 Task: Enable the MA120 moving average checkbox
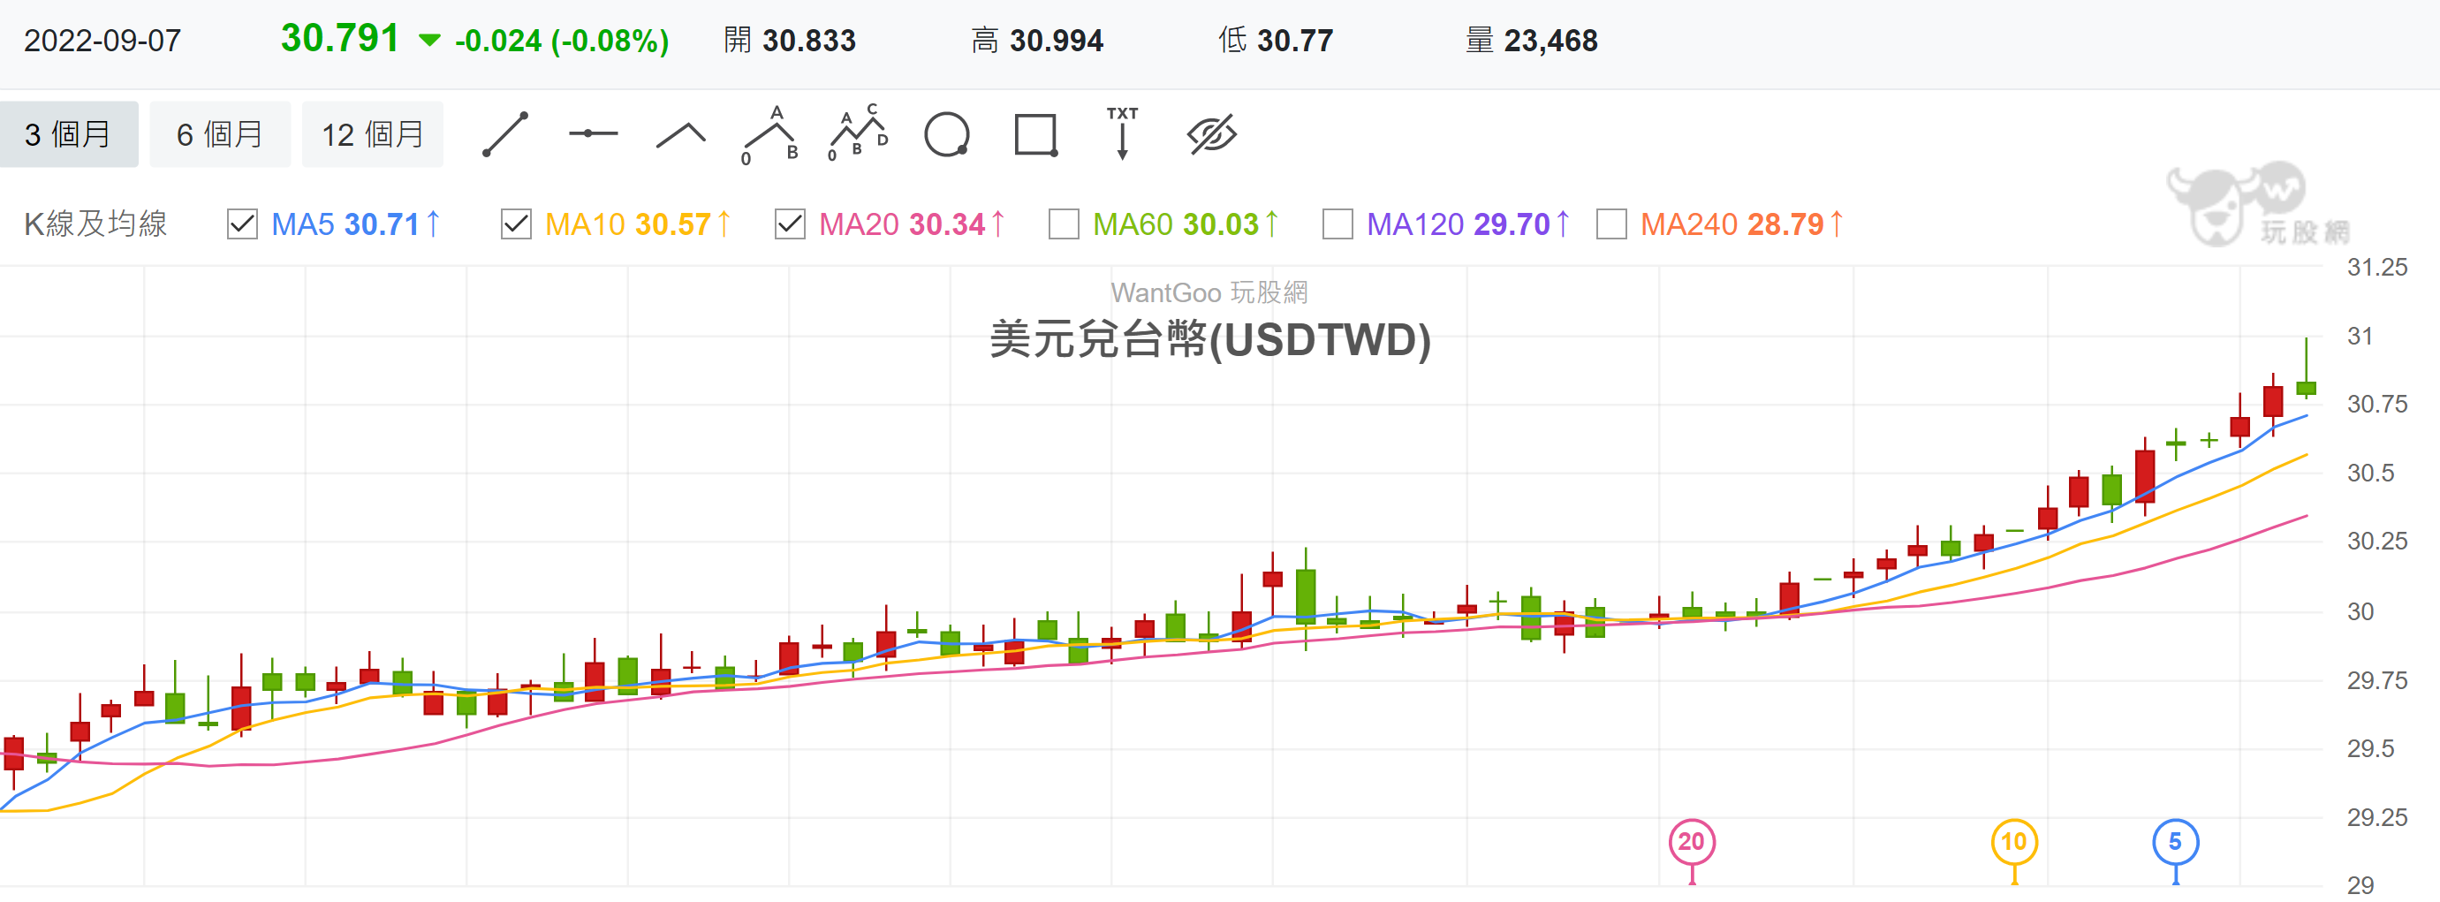coord(1337,224)
